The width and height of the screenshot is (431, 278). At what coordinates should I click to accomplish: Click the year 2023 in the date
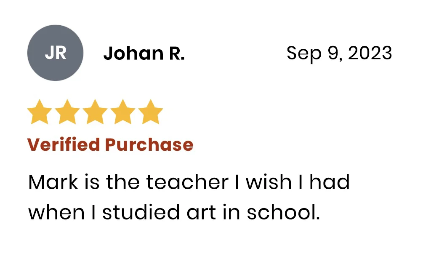tap(370, 53)
